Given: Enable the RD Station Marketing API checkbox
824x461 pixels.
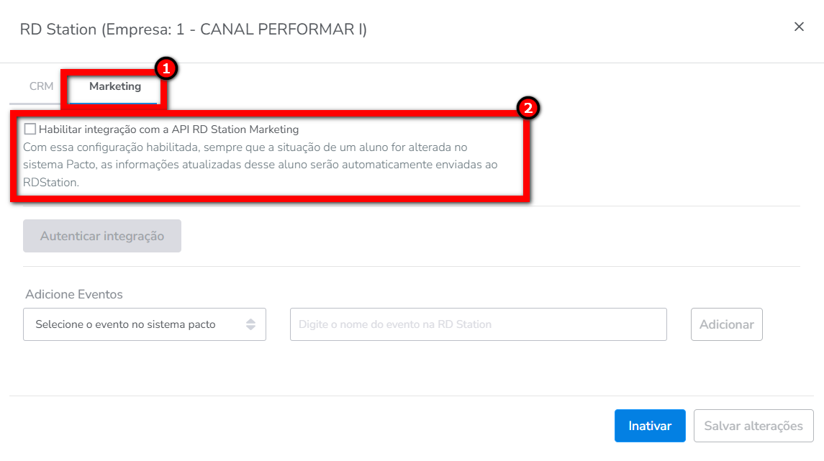Looking at the screenshot, I should pyautogui.click(x=30, y=129).
